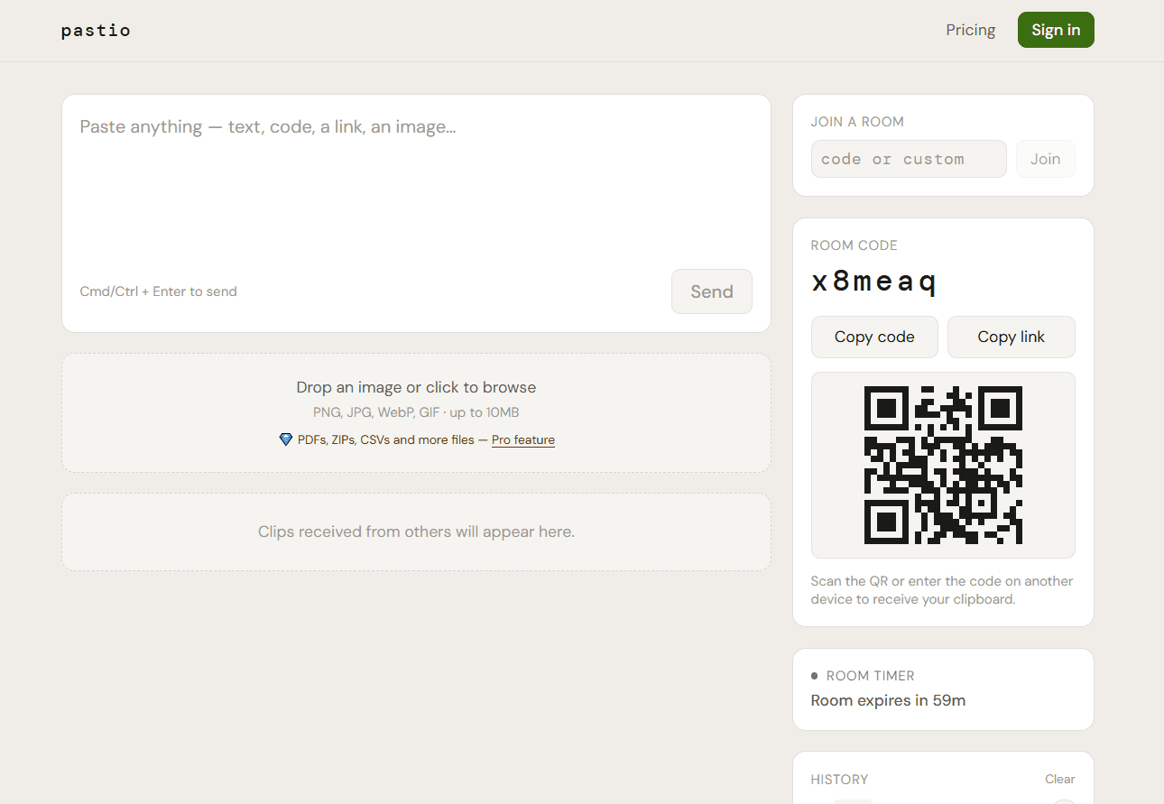This screenshot has width=1164, height=804.
Task: Click the image drop zone to browse
Action: point(416,412)
